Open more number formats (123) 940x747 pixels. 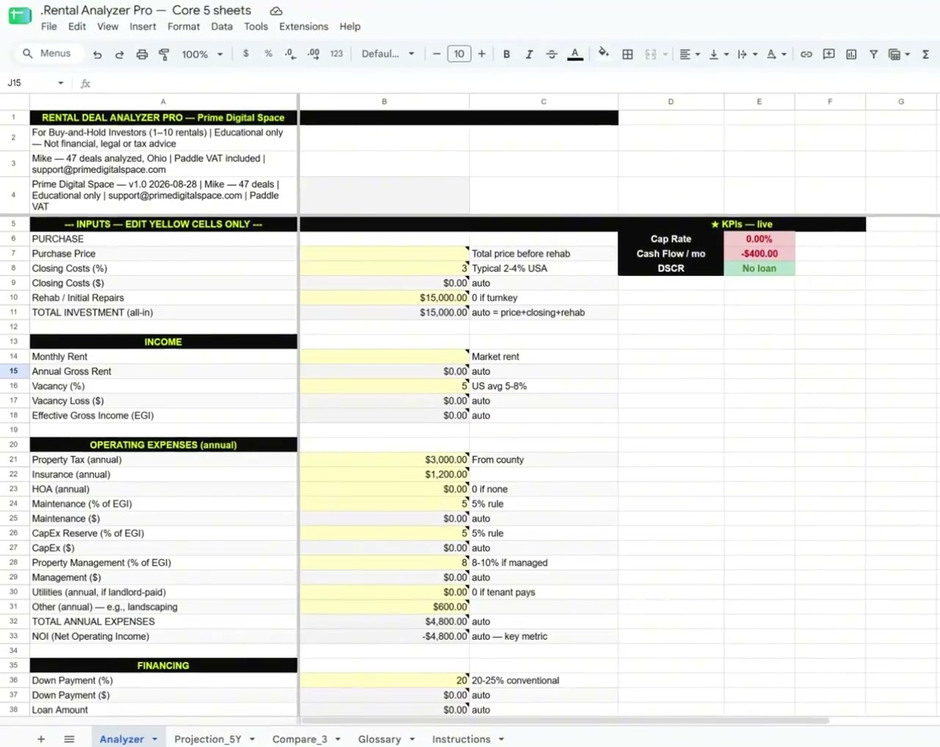336,54
